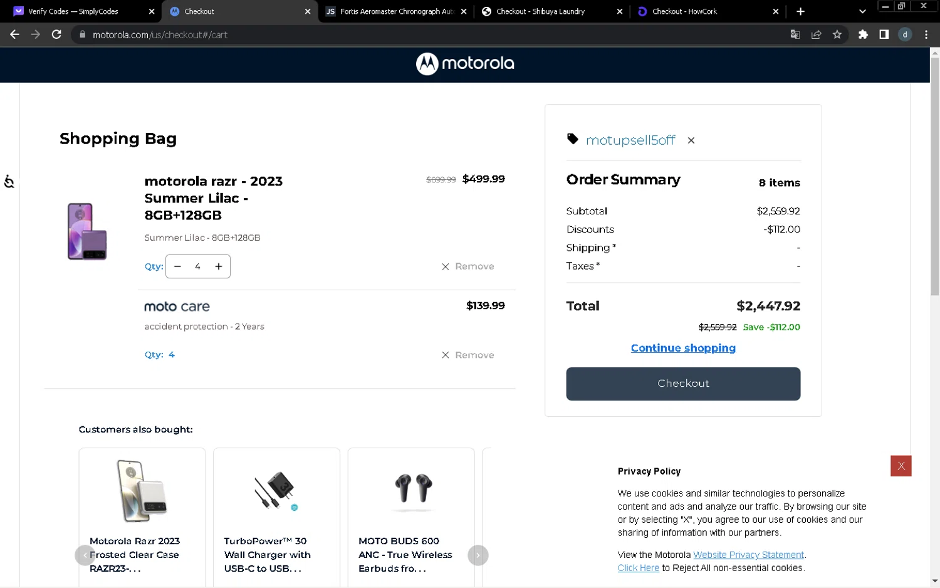Click the Total amount $2,447.92

coord(768,306)
